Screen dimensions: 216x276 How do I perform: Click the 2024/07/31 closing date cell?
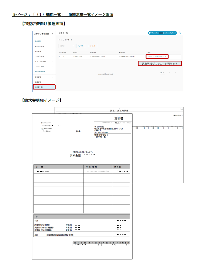pos(78,57)
